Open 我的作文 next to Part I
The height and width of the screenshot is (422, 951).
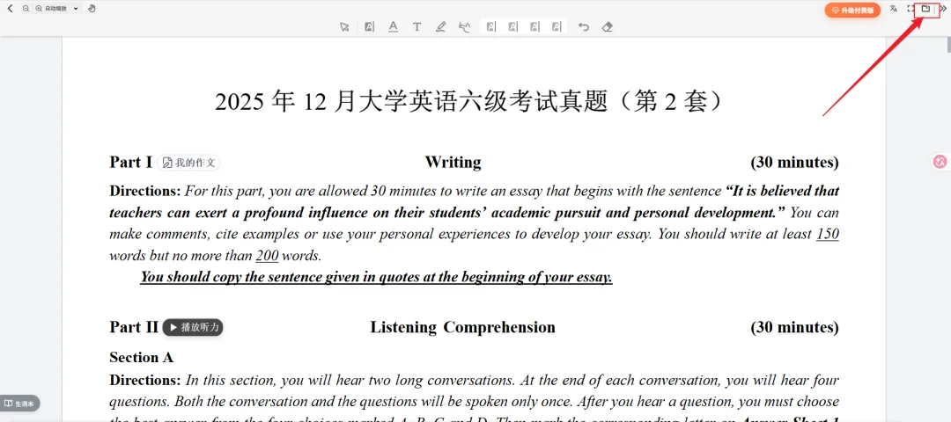[x=189, y=163]
